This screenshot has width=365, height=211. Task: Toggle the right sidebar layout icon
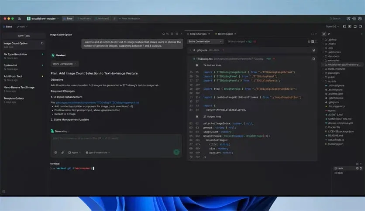(360, 27)
